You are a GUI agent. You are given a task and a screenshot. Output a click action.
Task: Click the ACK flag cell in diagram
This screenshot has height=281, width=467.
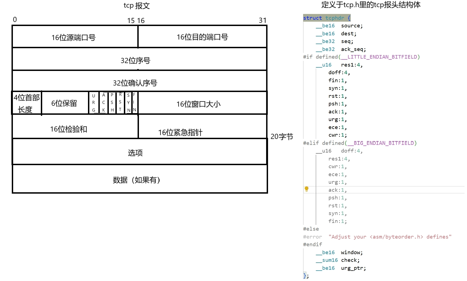(103, 103)
